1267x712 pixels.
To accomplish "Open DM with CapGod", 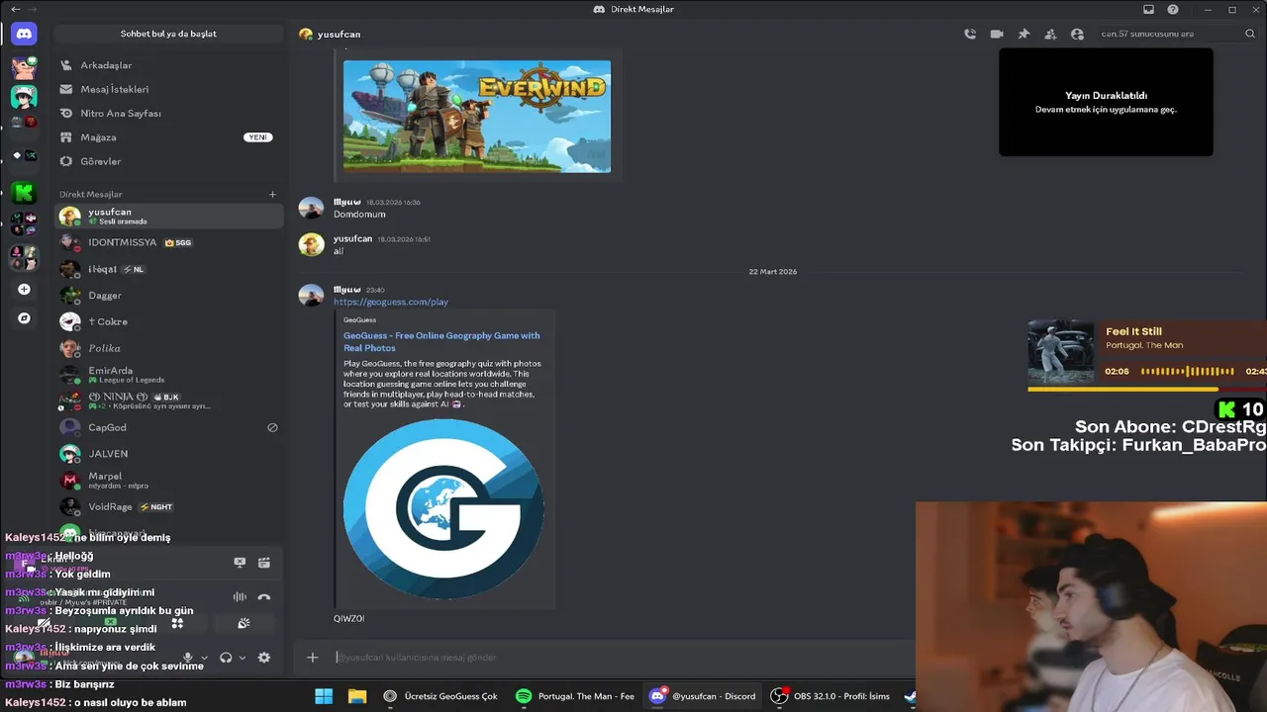I will [168, 427].
